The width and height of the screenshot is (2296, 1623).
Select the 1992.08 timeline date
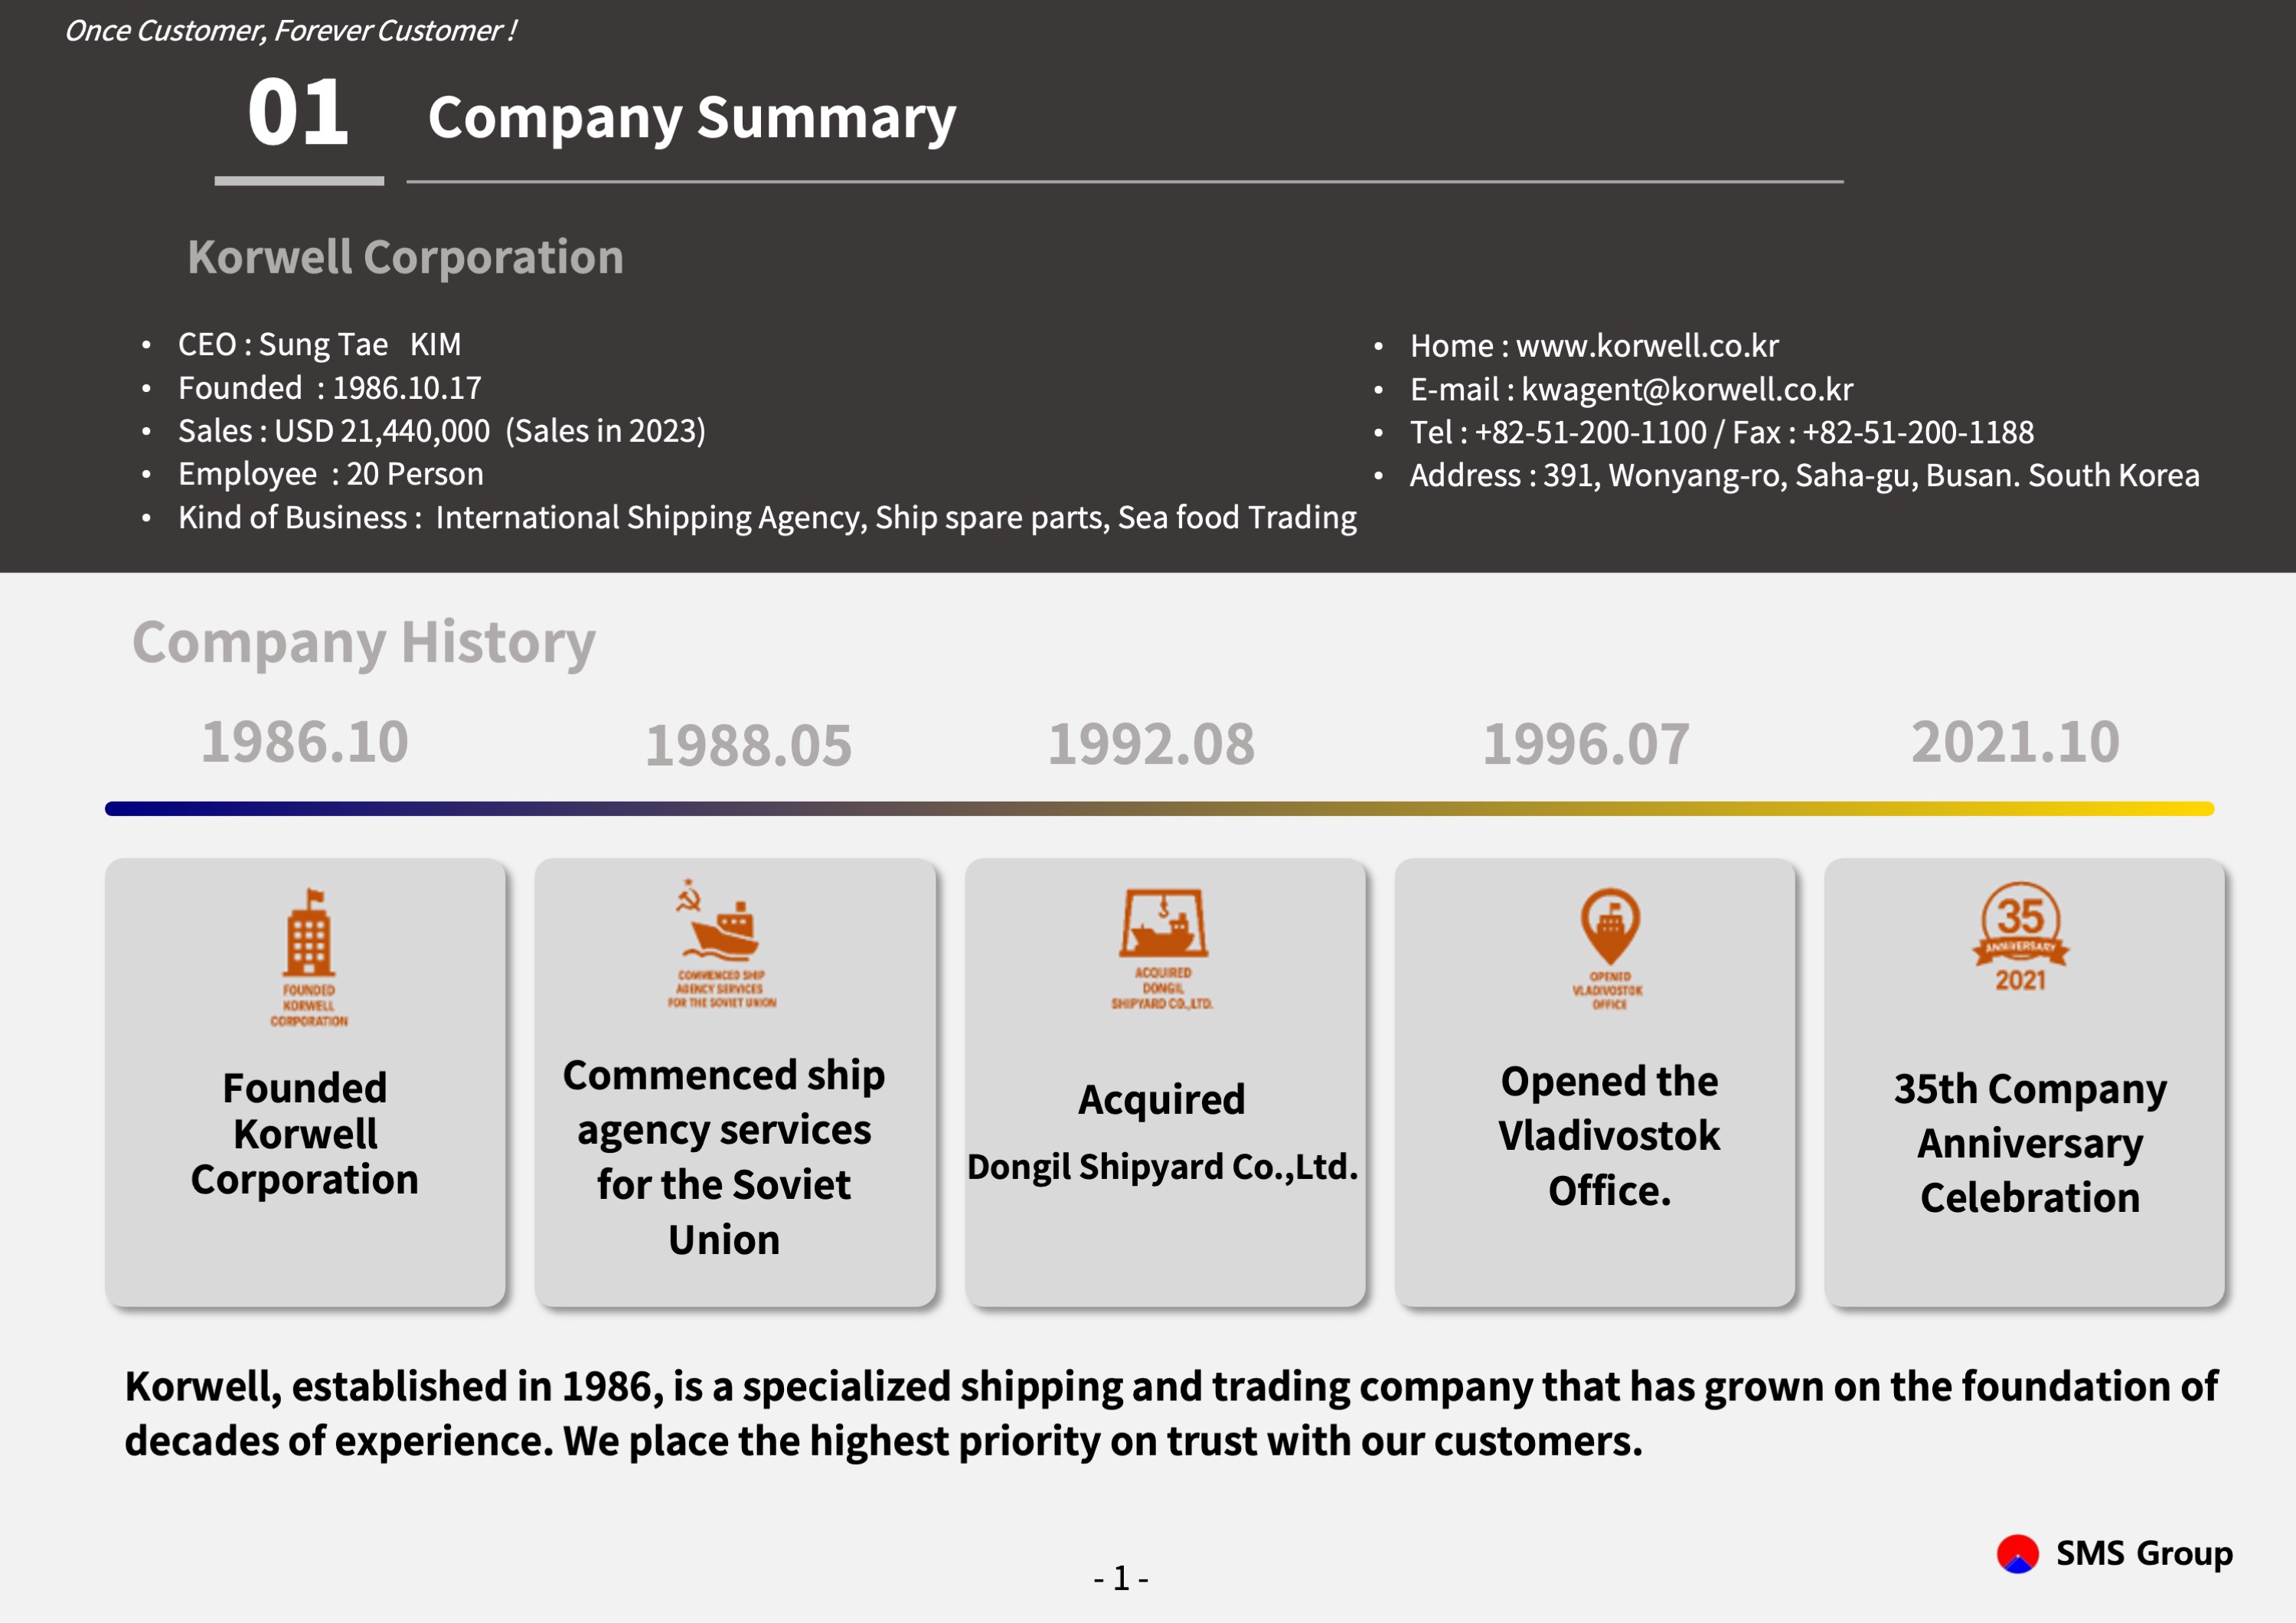click(x=1151, y=744)
